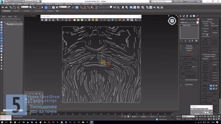221x124 pixels.
Task: Click the keyword search field
Action: coord(161,1)
